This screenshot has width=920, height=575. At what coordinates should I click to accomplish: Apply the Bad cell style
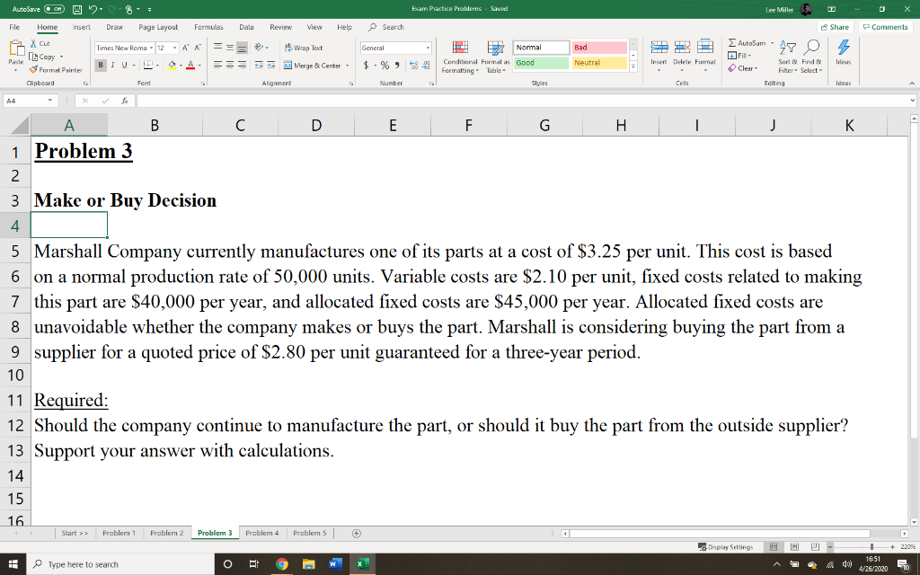coord(599,48)
